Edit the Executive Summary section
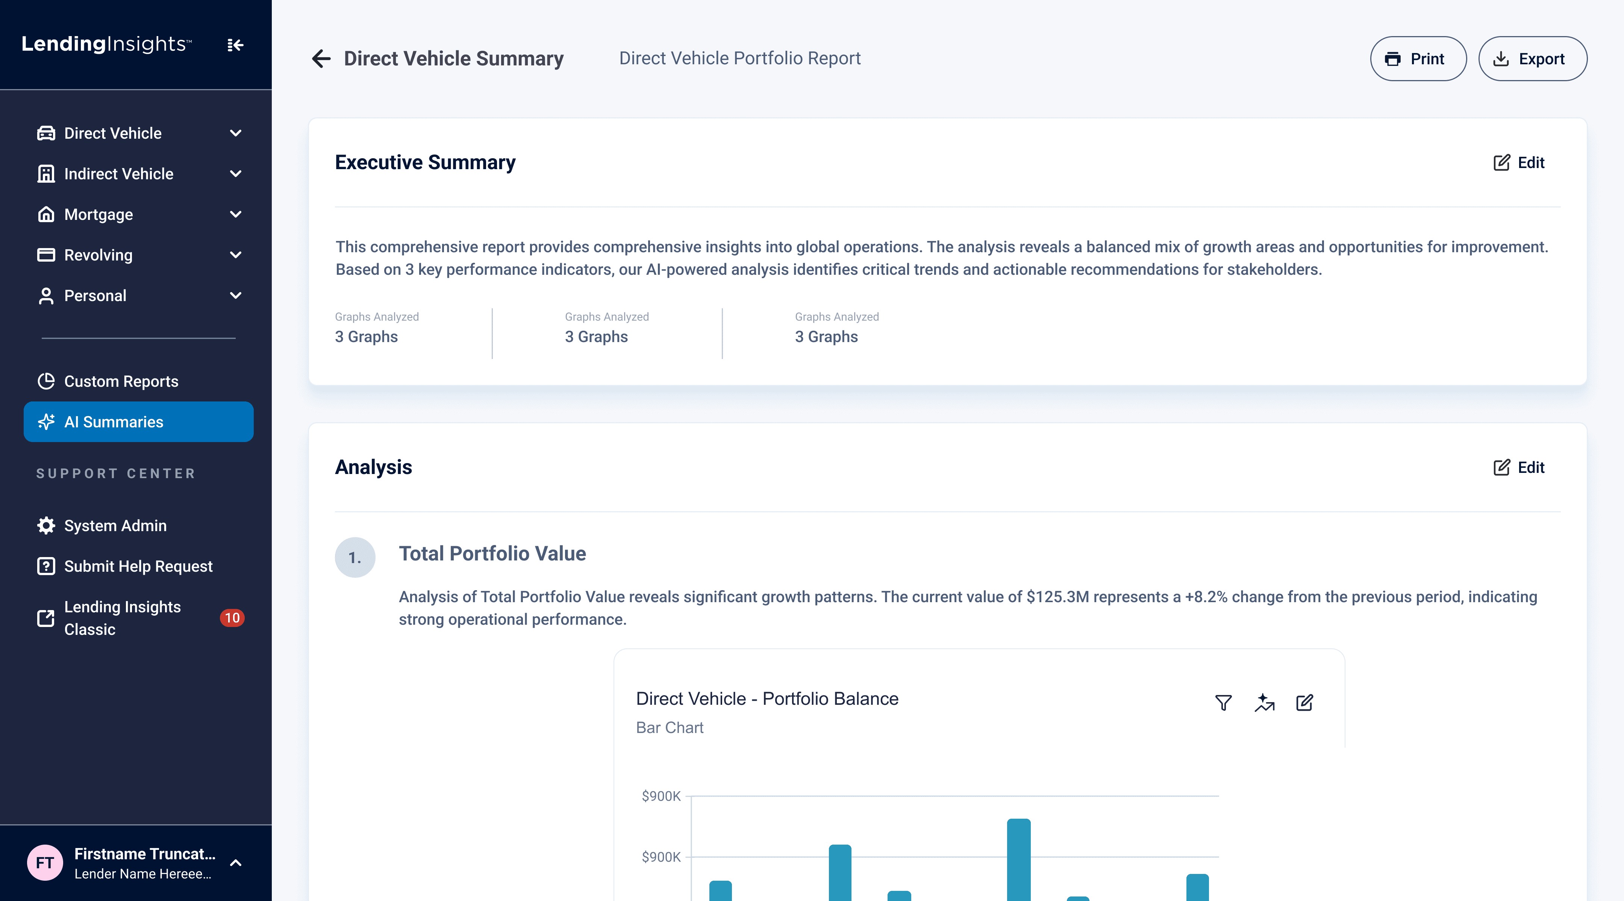This screenshot has width=1624, height=901. [1519, 163]
